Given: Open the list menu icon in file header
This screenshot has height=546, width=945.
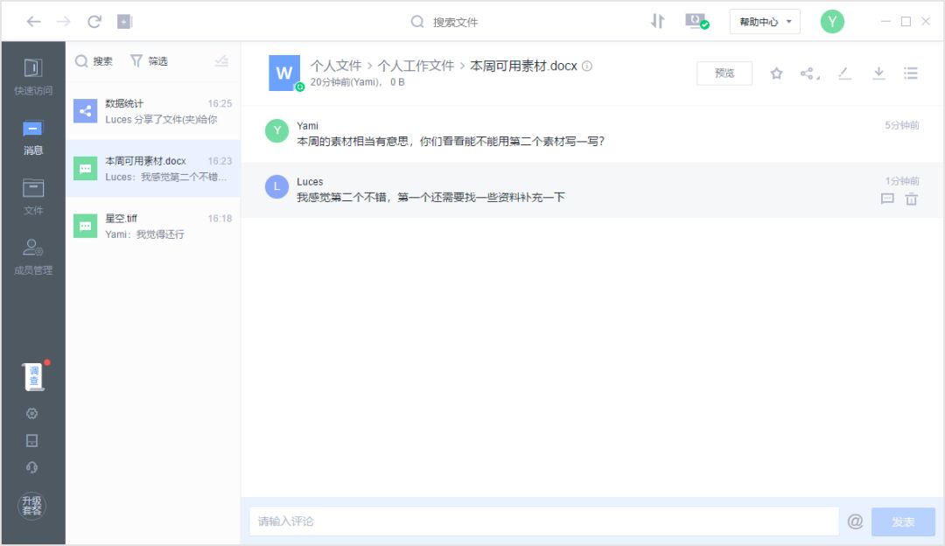Looking at the screenshot, I should (x=911, y=73).
